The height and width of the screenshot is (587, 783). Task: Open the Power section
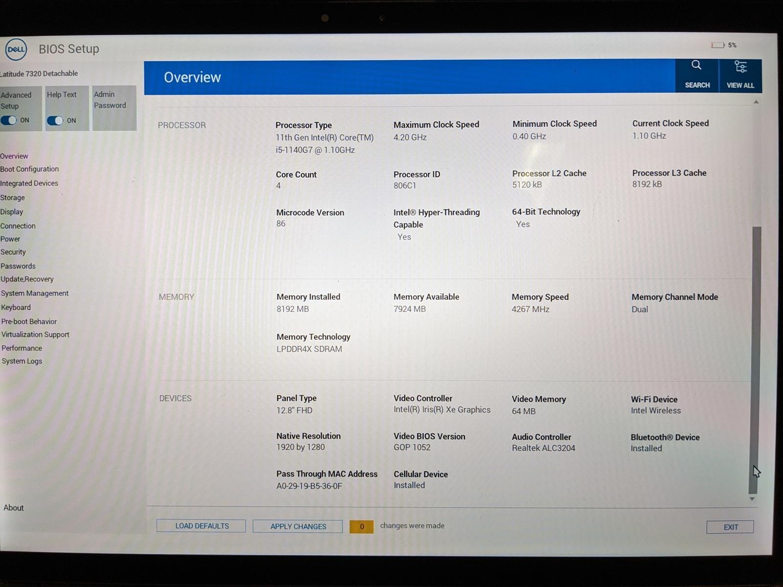(x=10, y=239)
